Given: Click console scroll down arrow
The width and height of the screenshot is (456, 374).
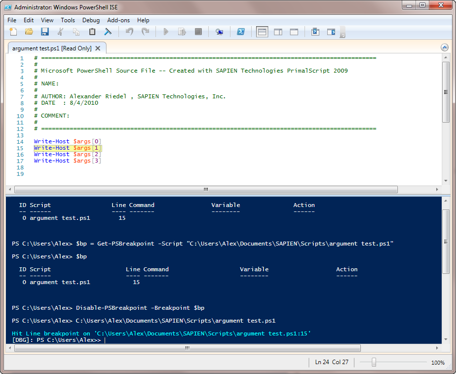Looking at the screenshot, I should tap(446, 339).
